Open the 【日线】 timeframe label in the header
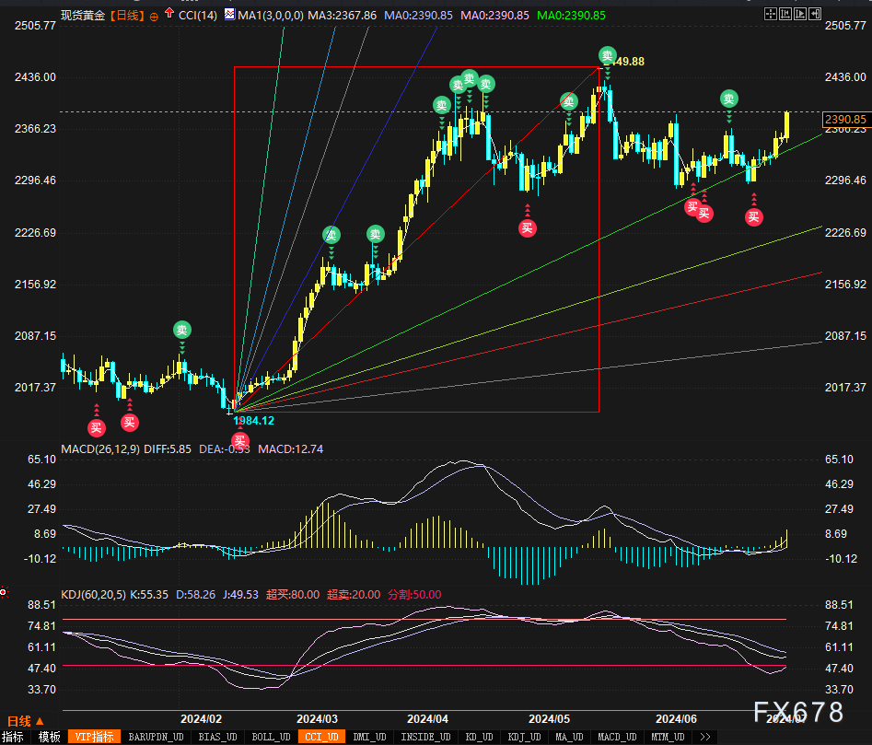This screenshot has width=872, height=745. click(x=126, y=16)
